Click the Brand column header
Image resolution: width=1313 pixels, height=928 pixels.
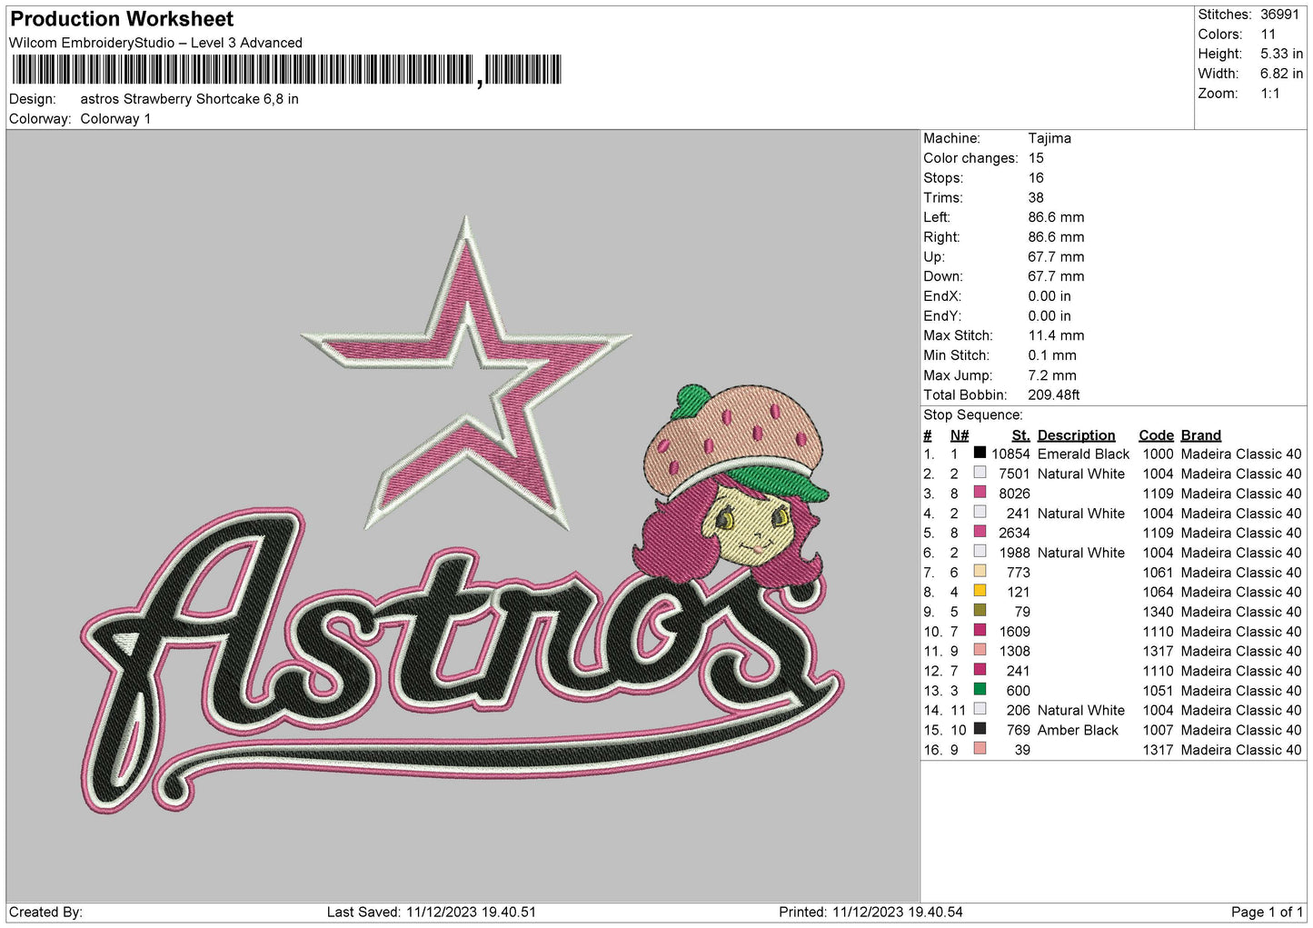[1201, 435]
